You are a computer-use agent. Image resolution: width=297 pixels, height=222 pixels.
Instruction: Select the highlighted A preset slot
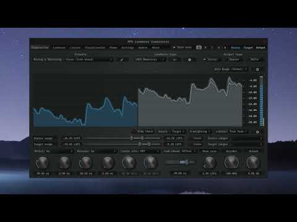tap(199, 47)
